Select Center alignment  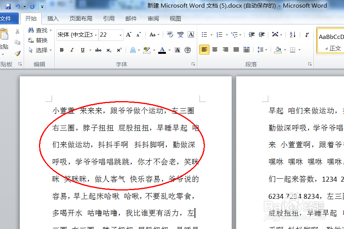[215, 50]
